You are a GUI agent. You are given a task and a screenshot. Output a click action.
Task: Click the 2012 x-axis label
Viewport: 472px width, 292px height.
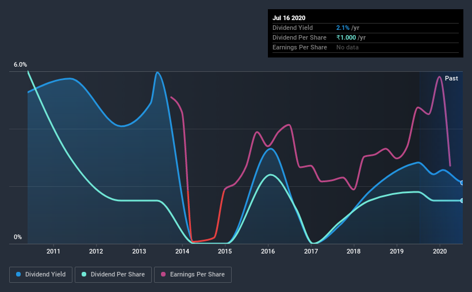click(96, 251)
